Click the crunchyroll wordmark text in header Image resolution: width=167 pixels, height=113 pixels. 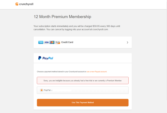click(27, 4)
